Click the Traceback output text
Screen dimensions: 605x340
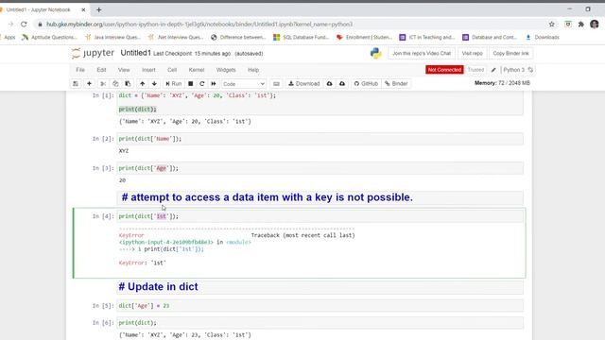point(302,235)
